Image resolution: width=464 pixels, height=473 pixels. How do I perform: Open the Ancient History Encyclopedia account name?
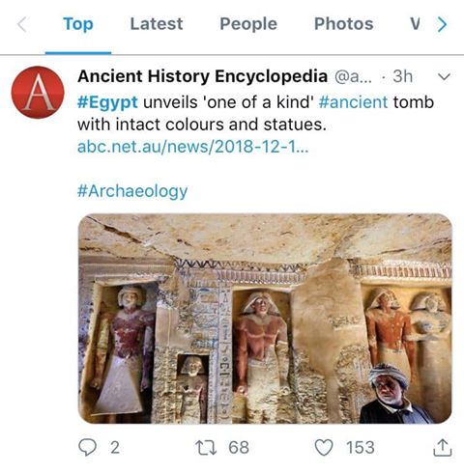pos(202,76)
